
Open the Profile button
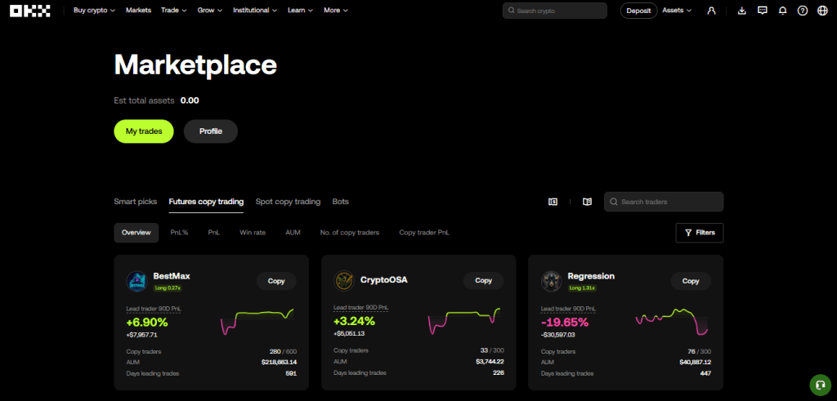[210, 131]
